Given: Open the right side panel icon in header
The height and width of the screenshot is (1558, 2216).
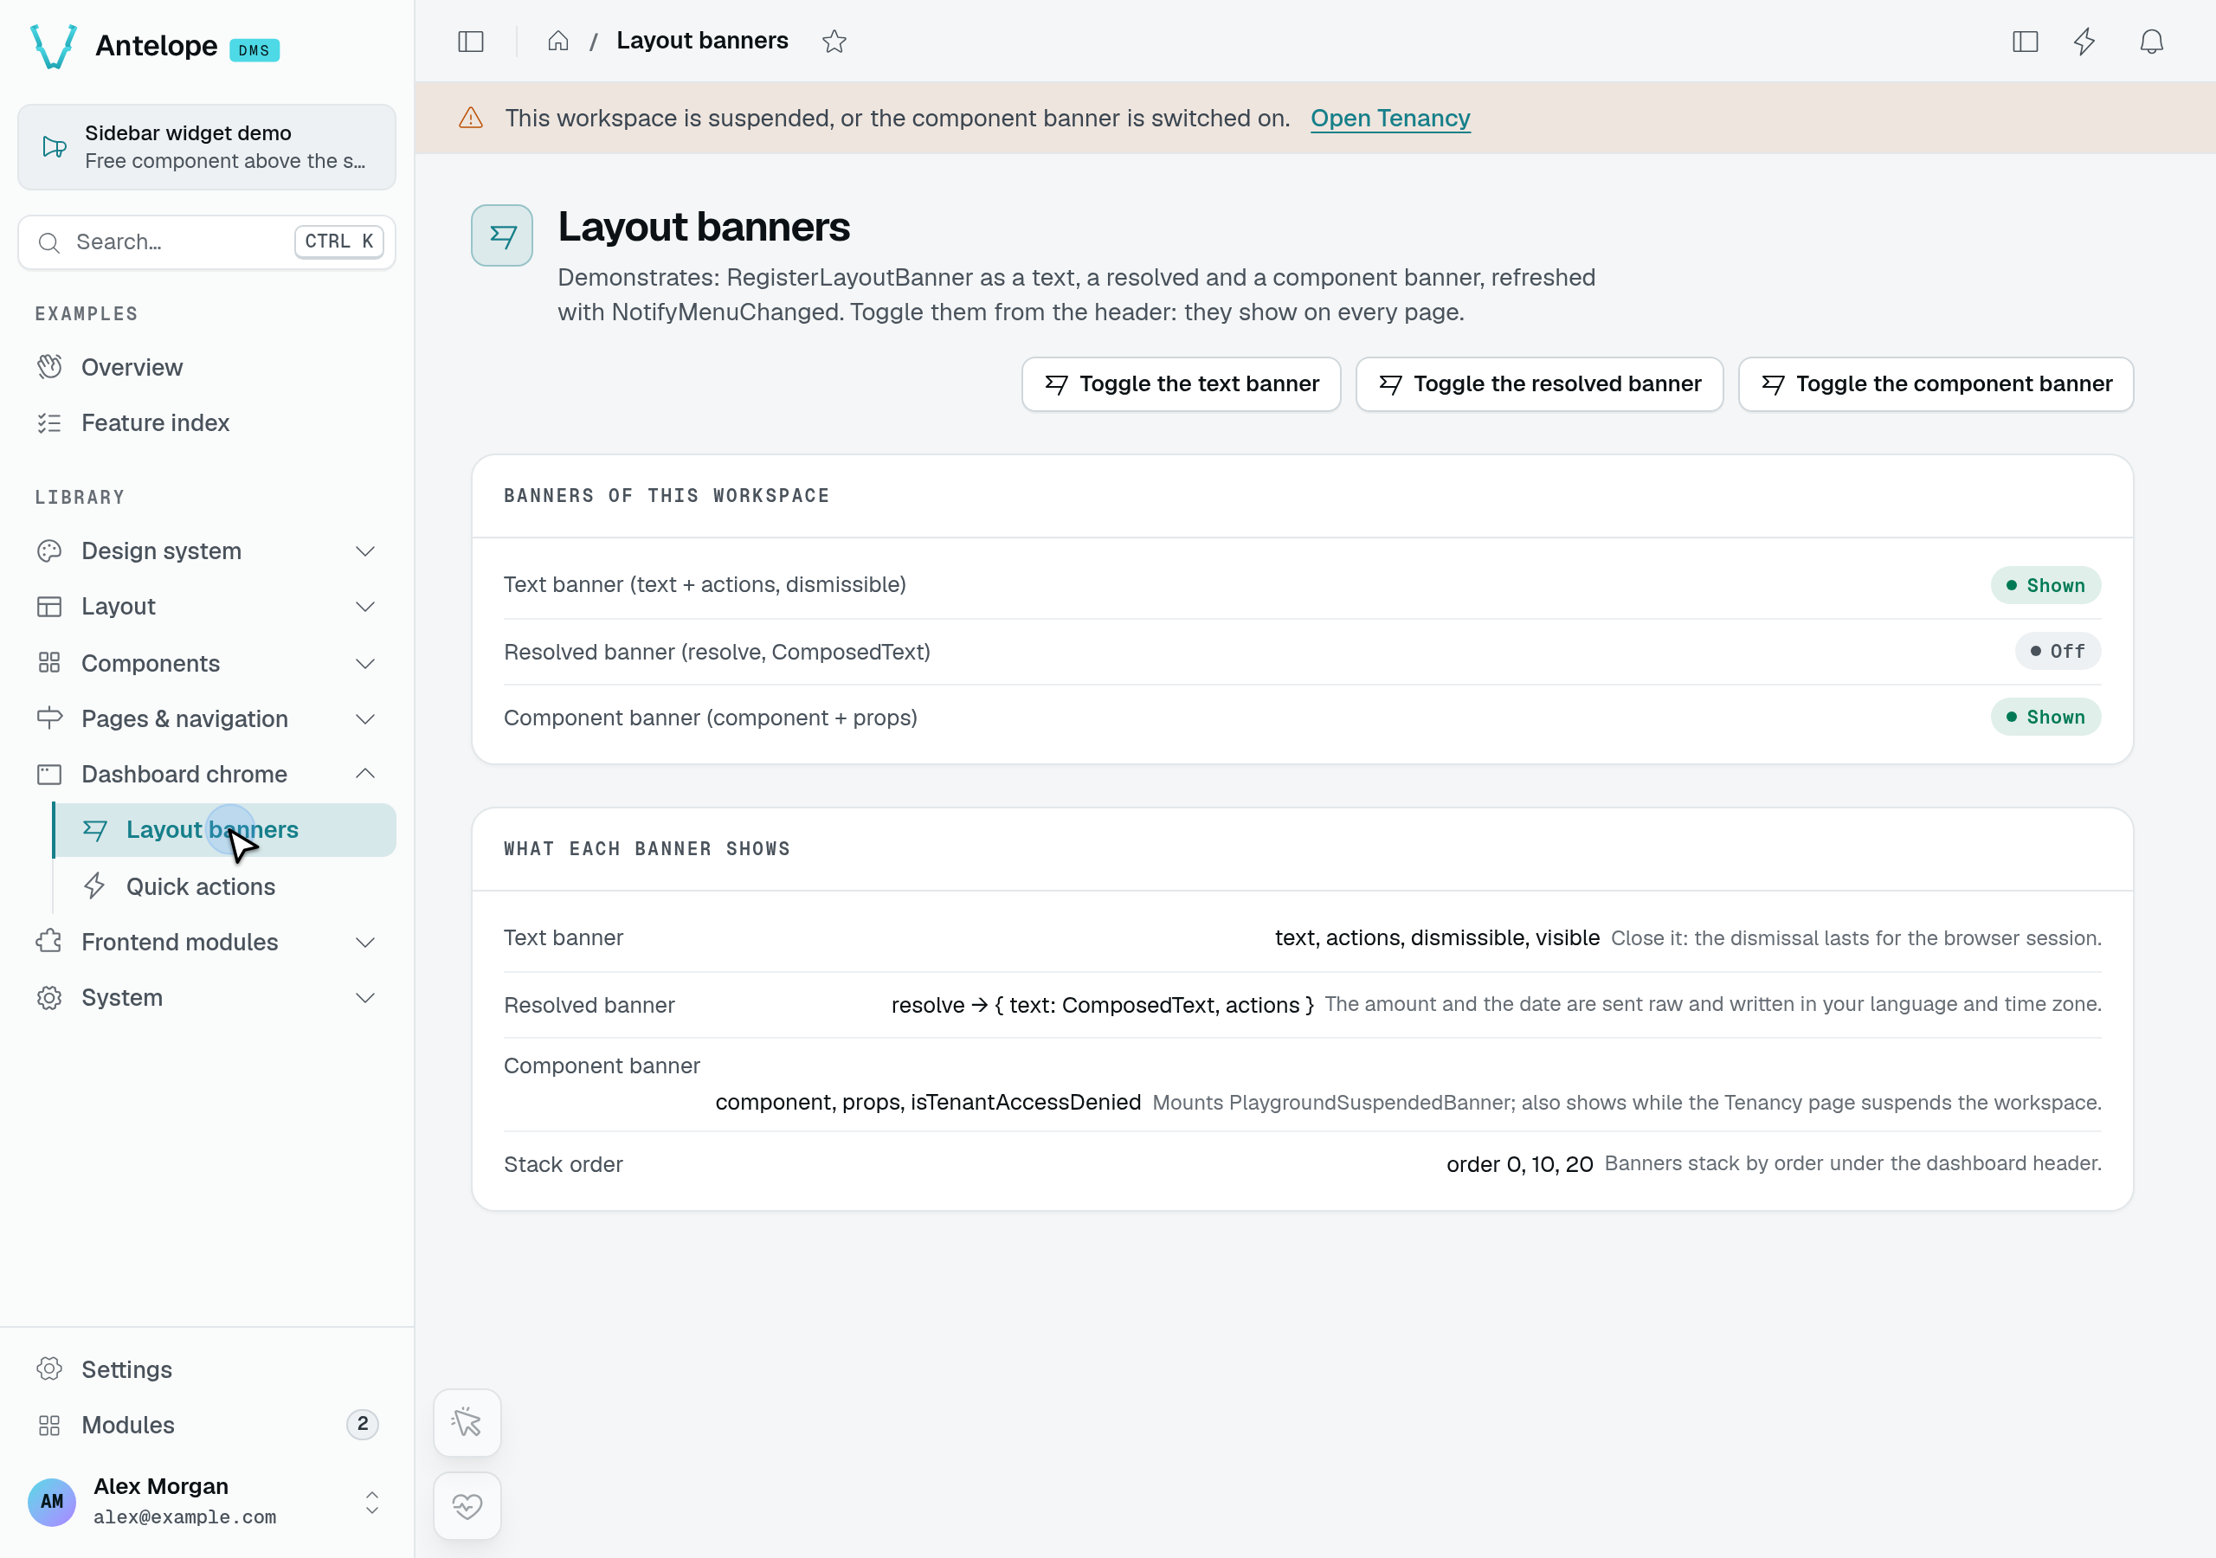Looking at the screenshot, I should (2025, 42).
